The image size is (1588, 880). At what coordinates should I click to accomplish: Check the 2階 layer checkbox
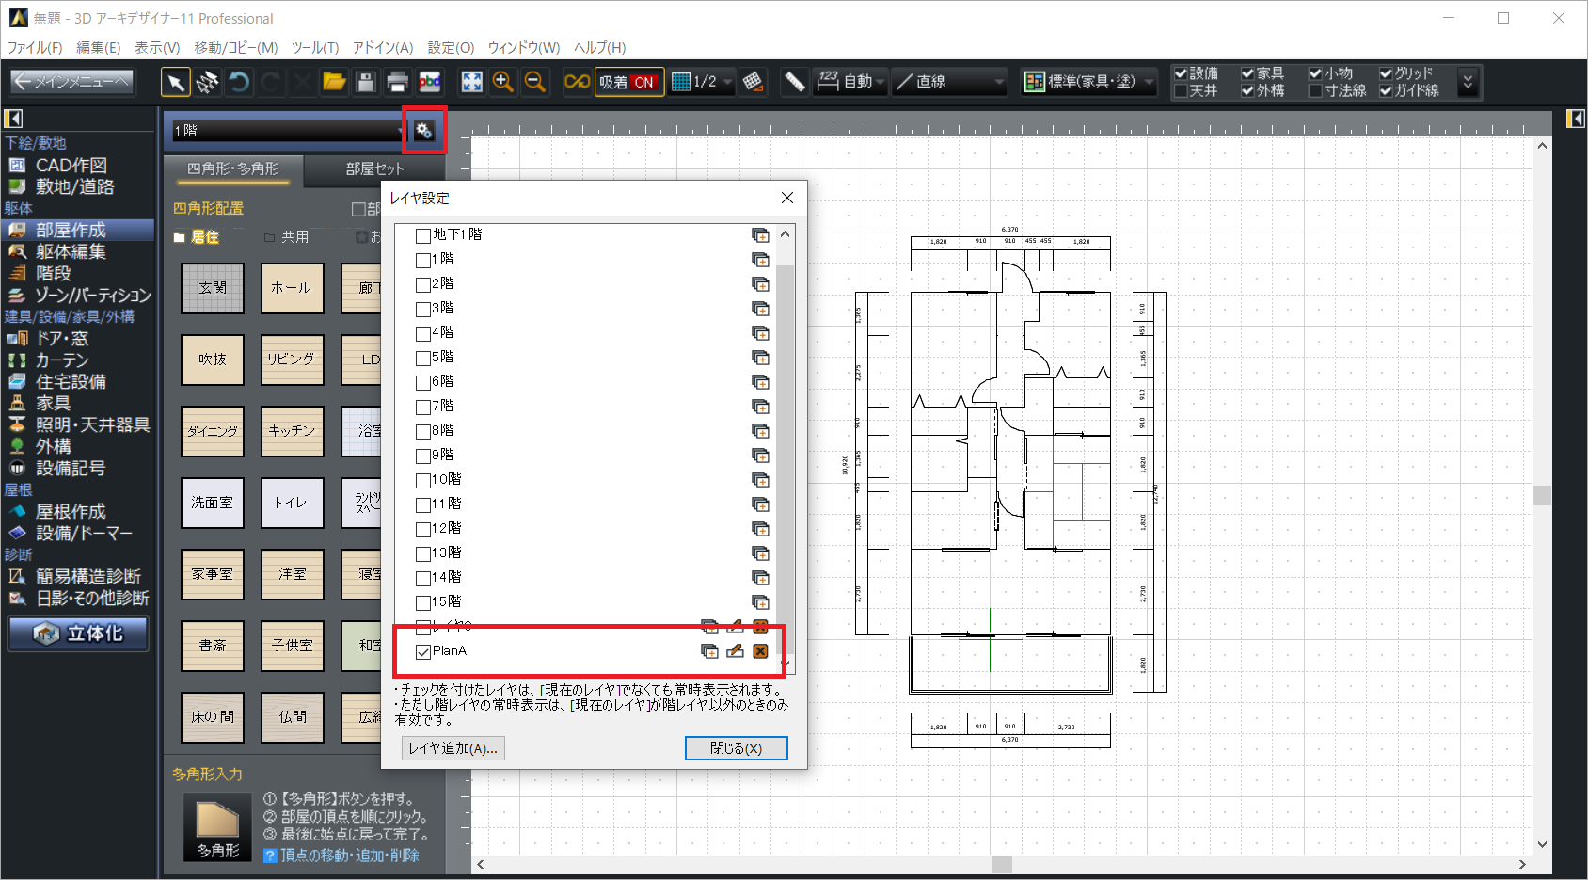tap(423, 284)
